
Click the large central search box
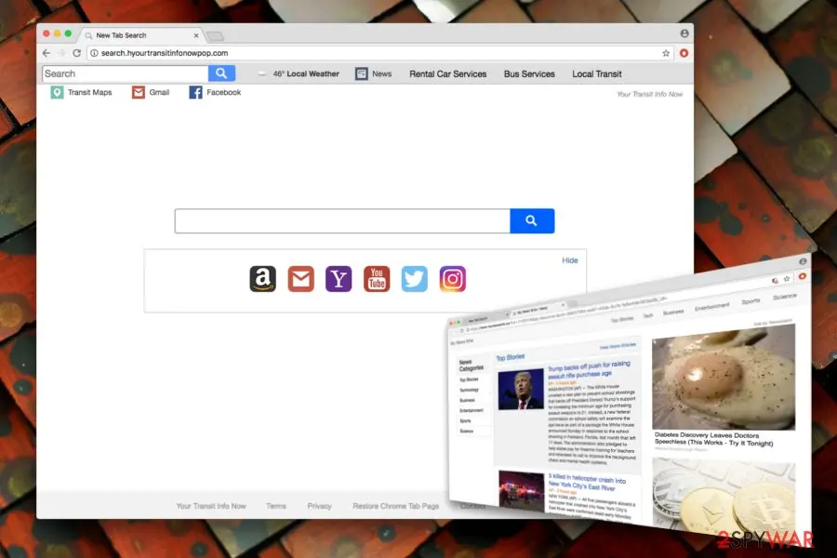tap(342, 220)
